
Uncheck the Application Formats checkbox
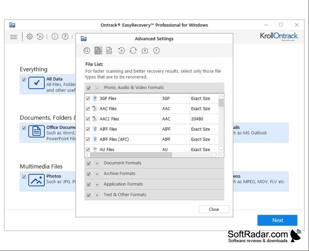(x=89, y=185)
